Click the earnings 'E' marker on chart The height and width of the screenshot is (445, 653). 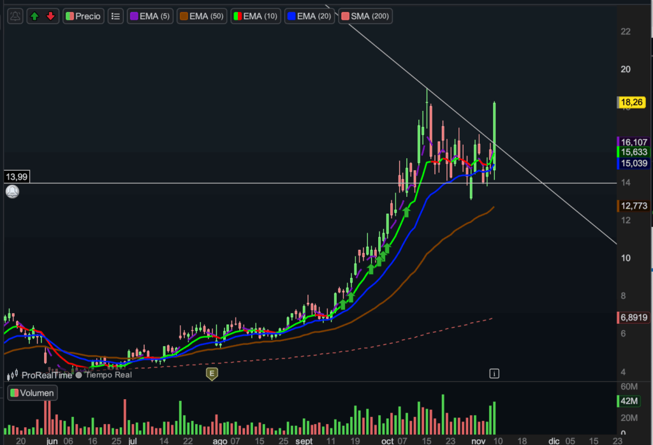(212, 374)
